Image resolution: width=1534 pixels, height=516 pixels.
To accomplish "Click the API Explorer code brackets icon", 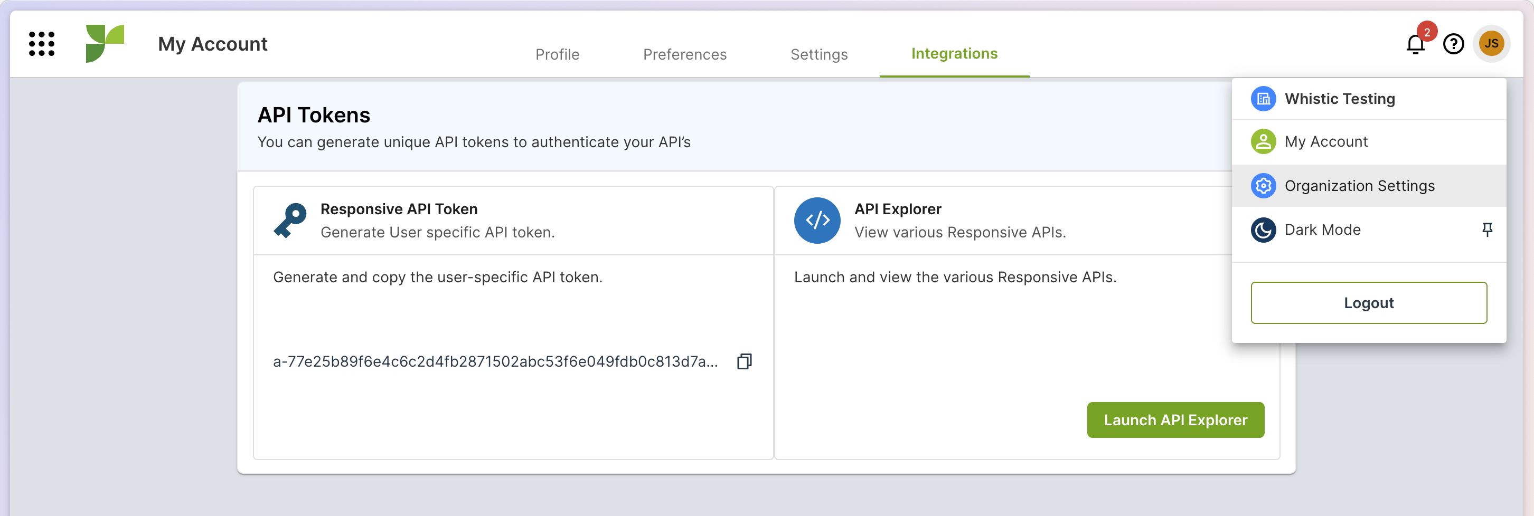I will pos(817,220).
